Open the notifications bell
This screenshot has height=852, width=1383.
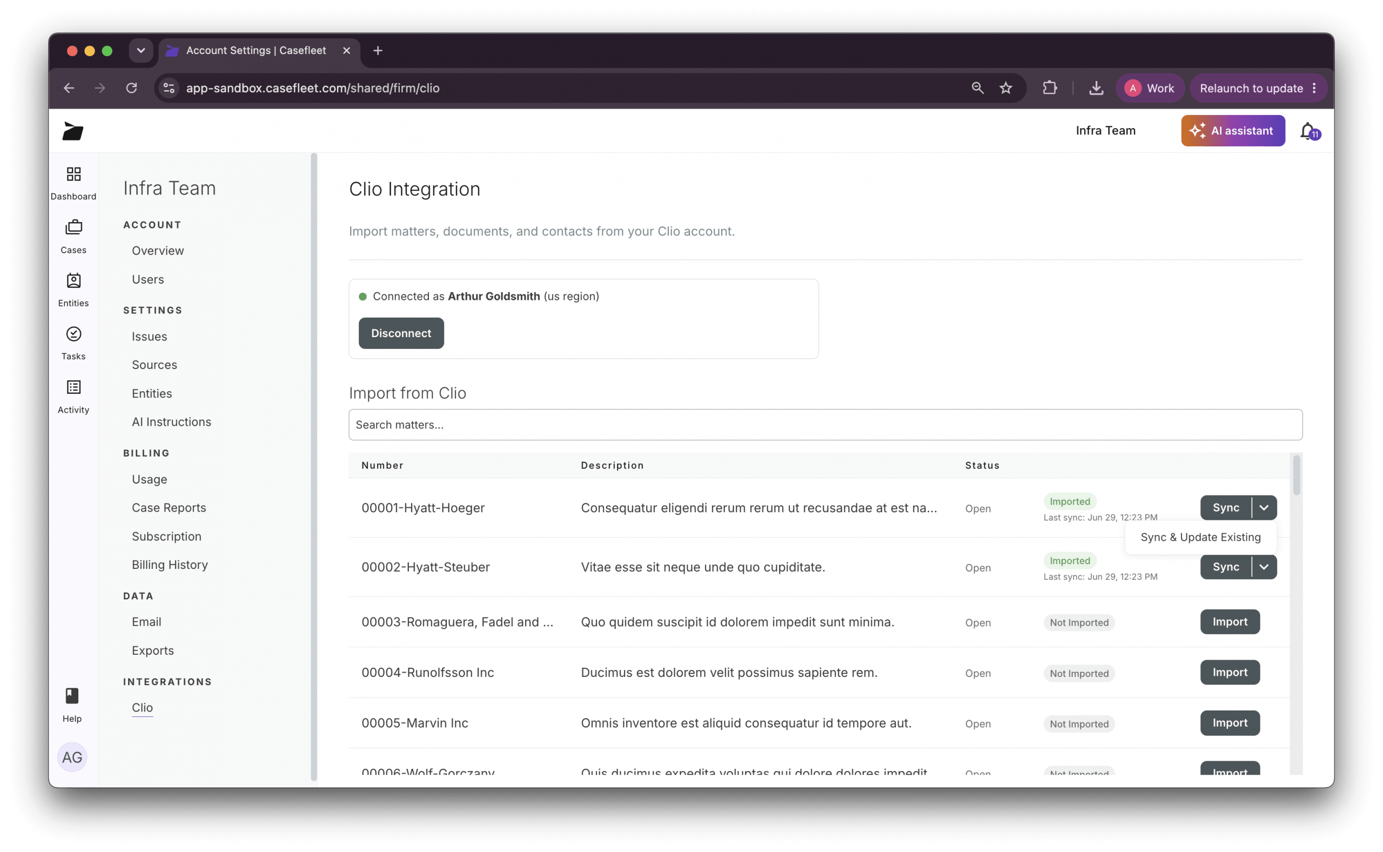point(1309,131)
